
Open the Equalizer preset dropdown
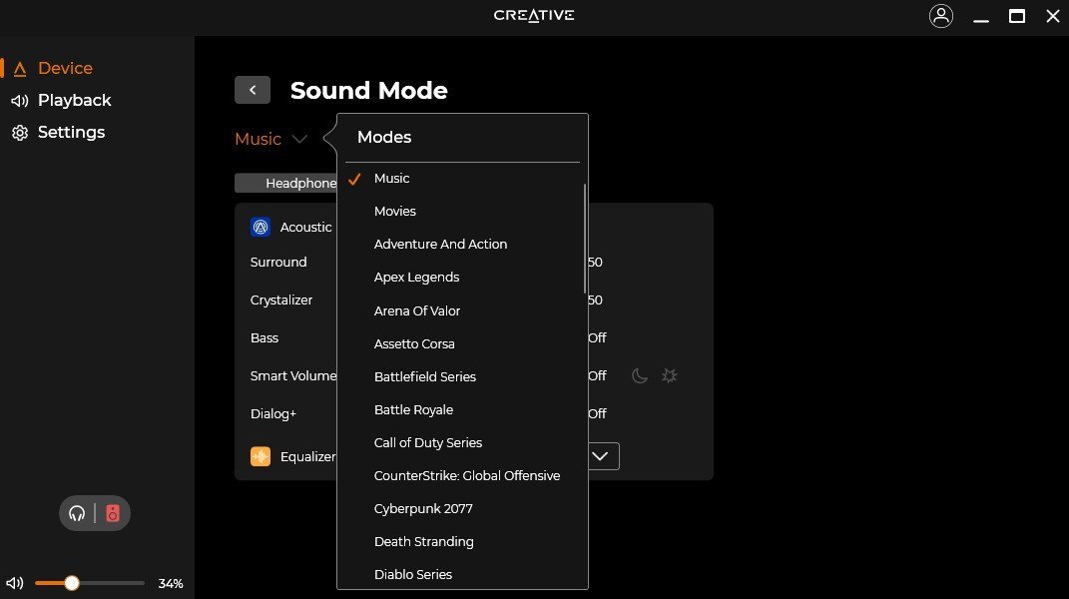(600, 455)
